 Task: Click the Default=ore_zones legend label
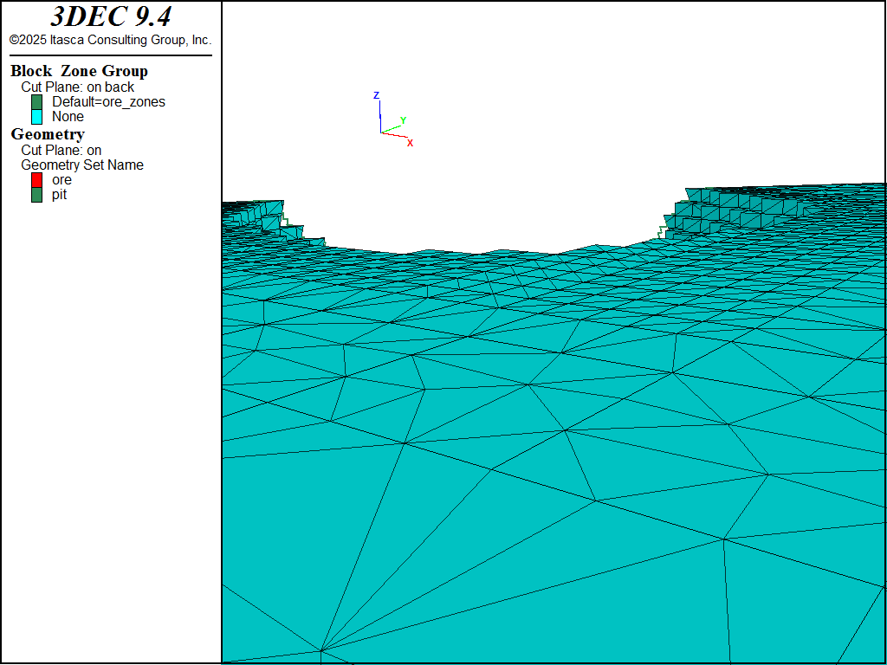(x=108, y=101)
